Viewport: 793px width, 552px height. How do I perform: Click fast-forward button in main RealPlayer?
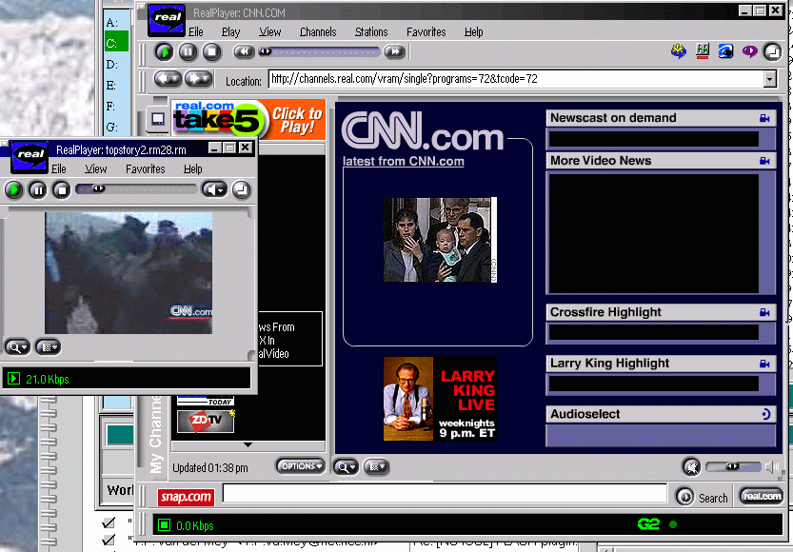click(394, 51)
